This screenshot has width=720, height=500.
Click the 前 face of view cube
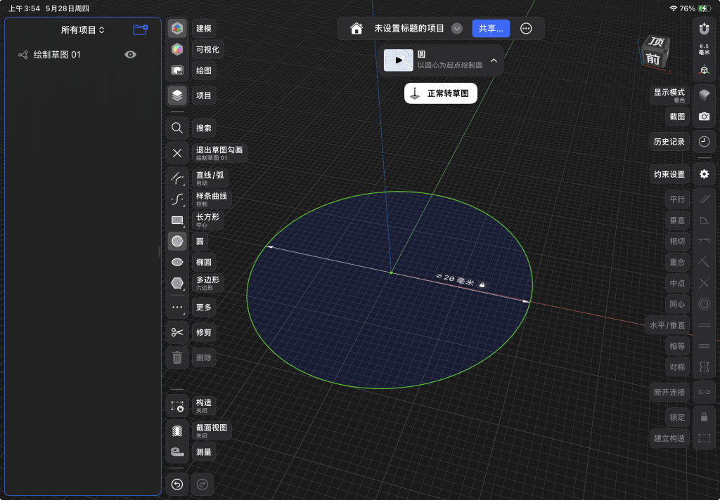(653, 59)
